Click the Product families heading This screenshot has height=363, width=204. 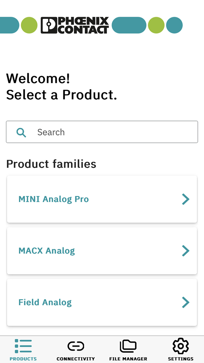(x=51, y=164)
